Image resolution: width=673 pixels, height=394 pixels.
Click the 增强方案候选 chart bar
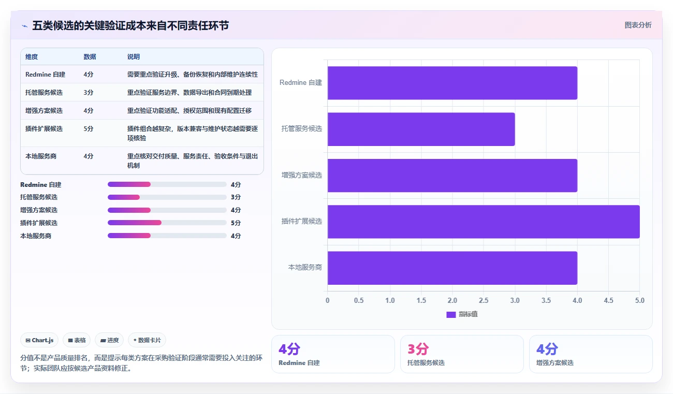[x=452, y=175]
